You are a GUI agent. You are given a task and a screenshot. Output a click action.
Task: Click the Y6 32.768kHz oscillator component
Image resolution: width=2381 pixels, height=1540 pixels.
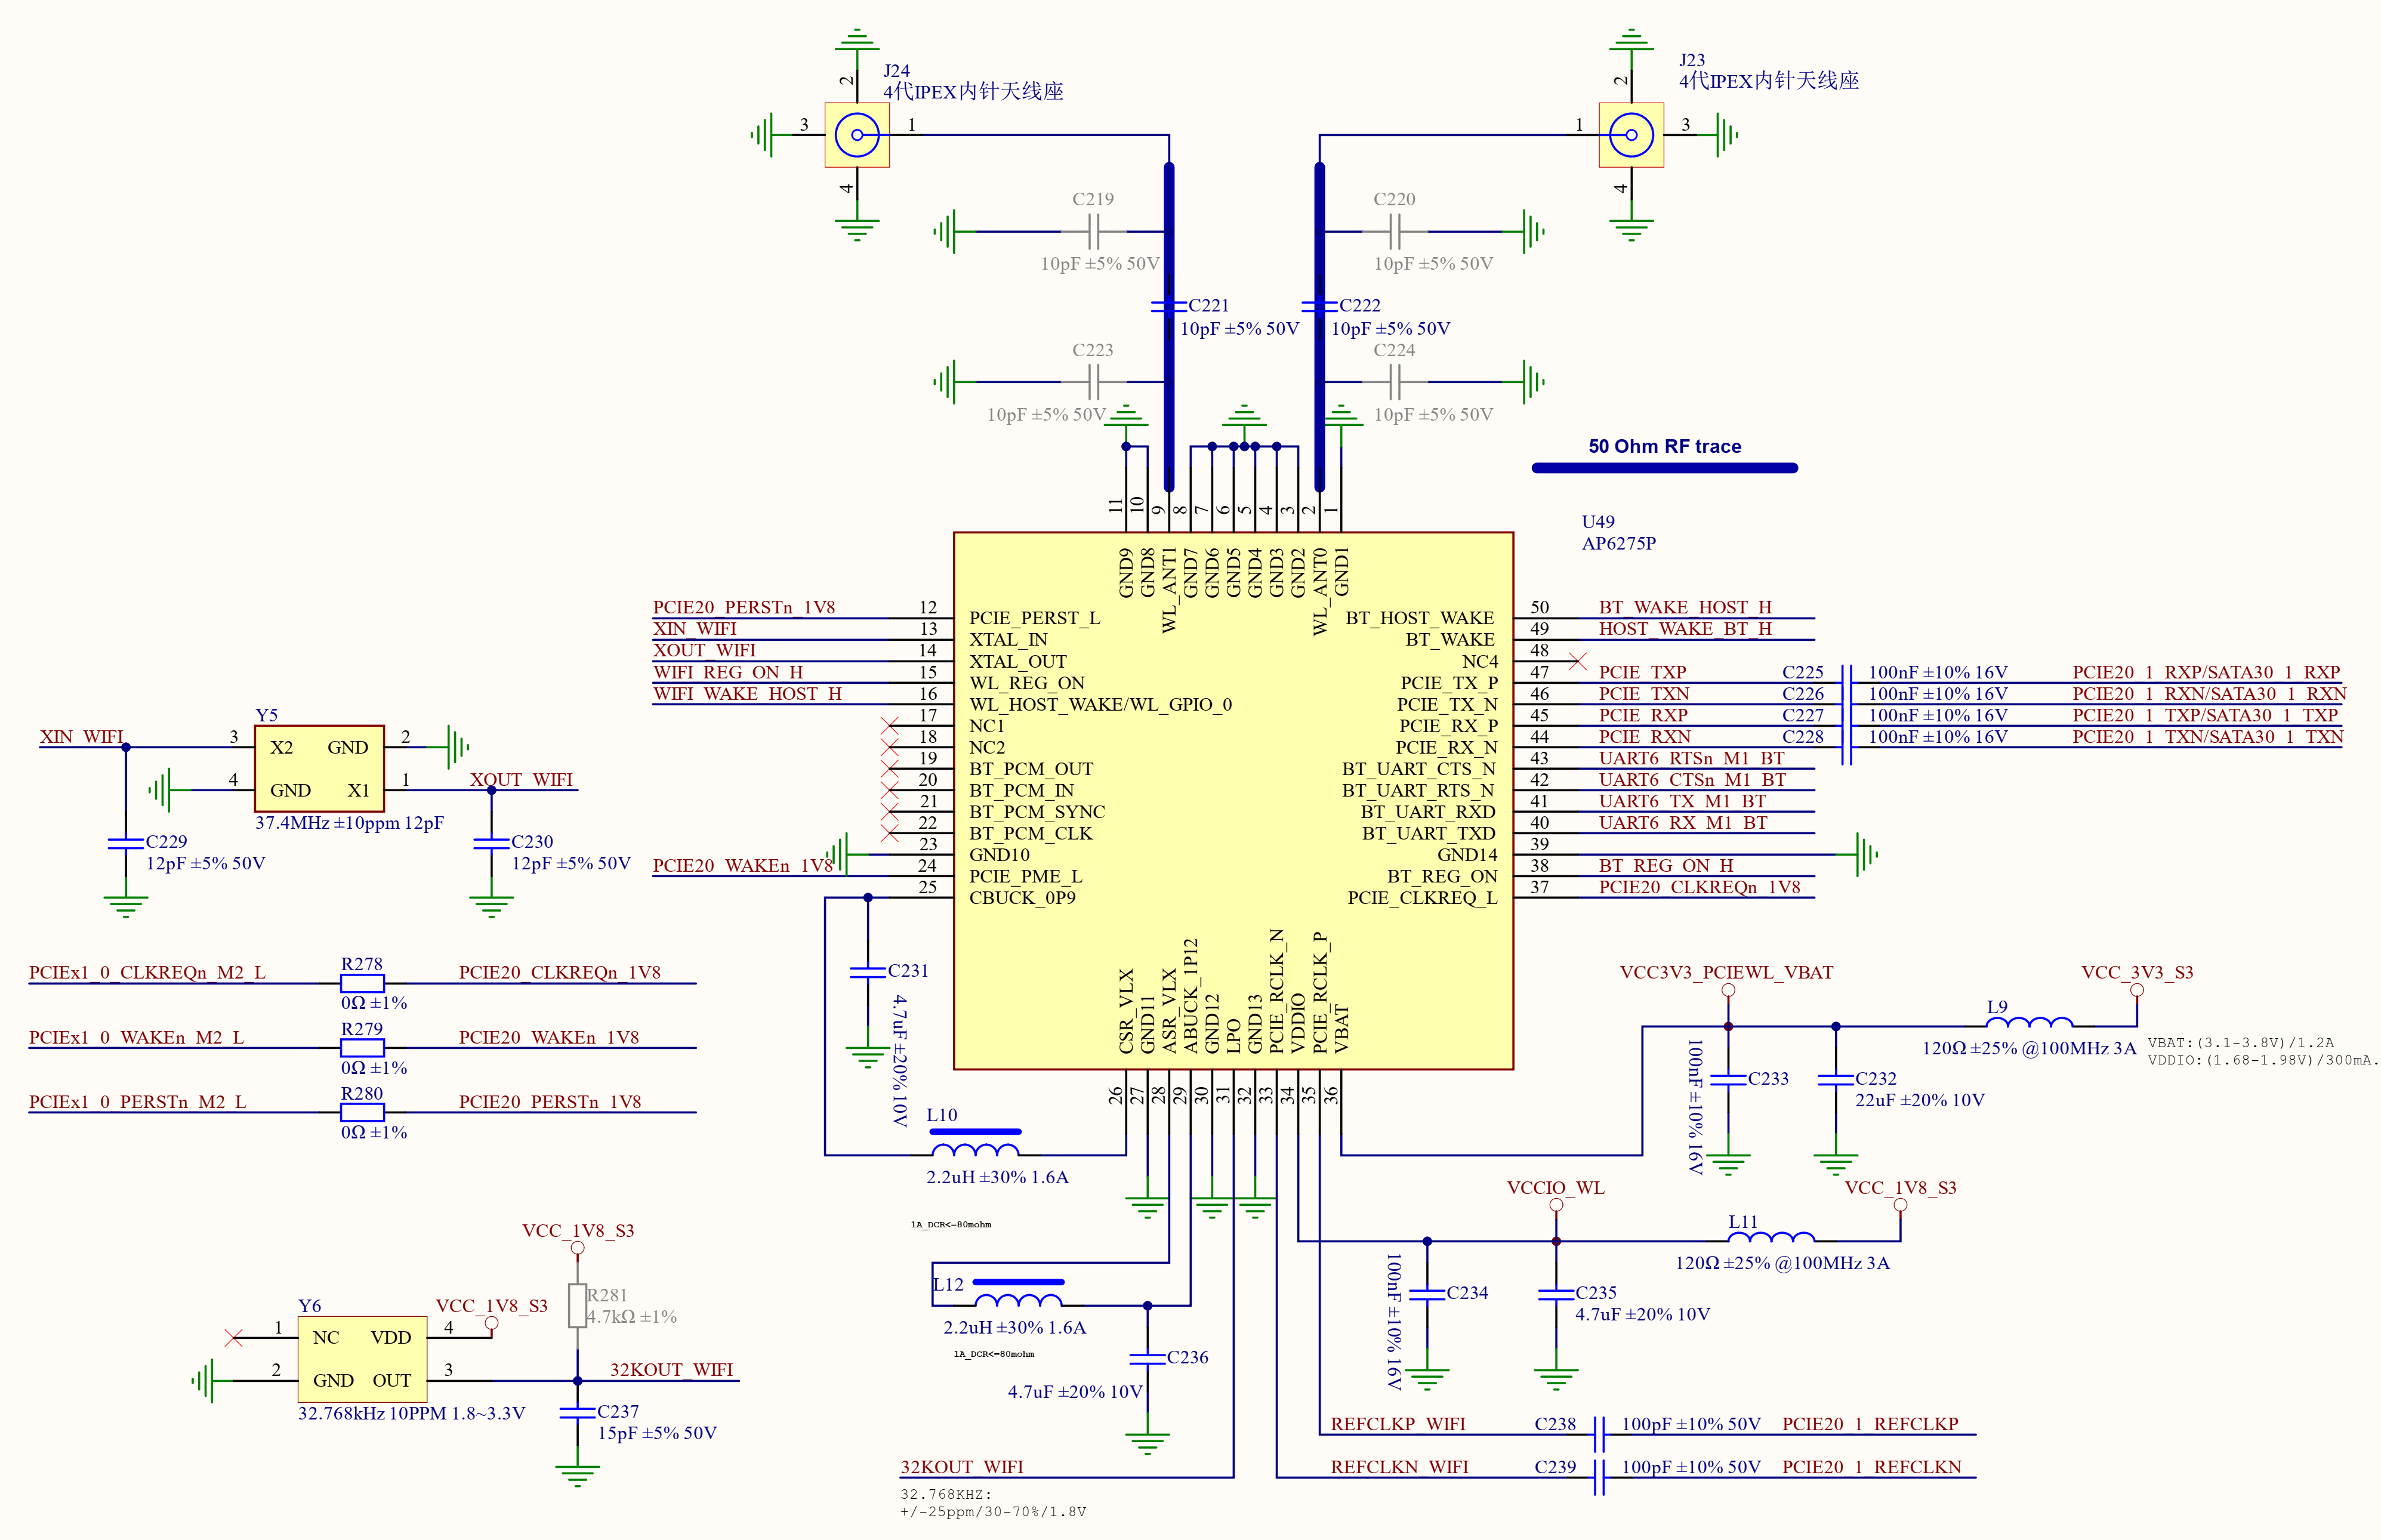362,1358
